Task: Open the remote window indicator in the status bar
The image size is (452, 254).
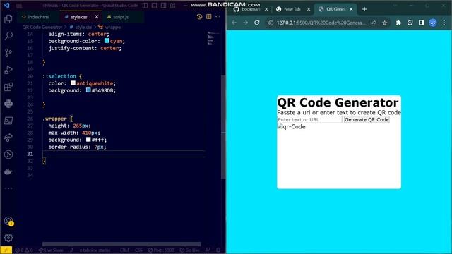Action: (6, 250)
